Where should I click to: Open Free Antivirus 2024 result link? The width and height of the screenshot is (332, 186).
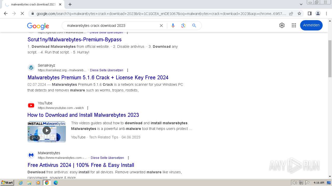pyautogui.click(x=81, y=165)
